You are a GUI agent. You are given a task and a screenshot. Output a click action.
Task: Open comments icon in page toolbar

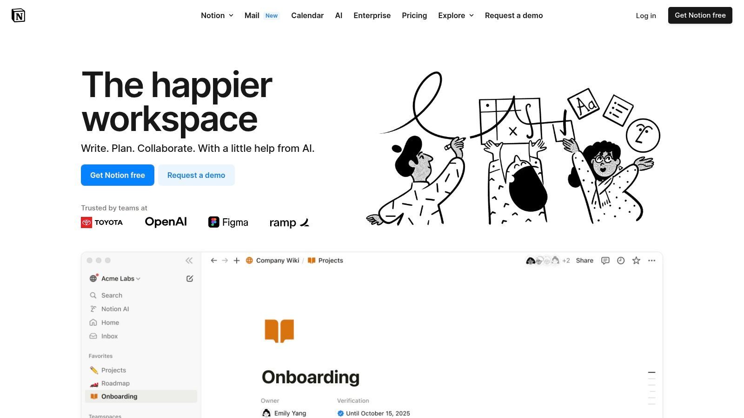(x=605, y=261)
